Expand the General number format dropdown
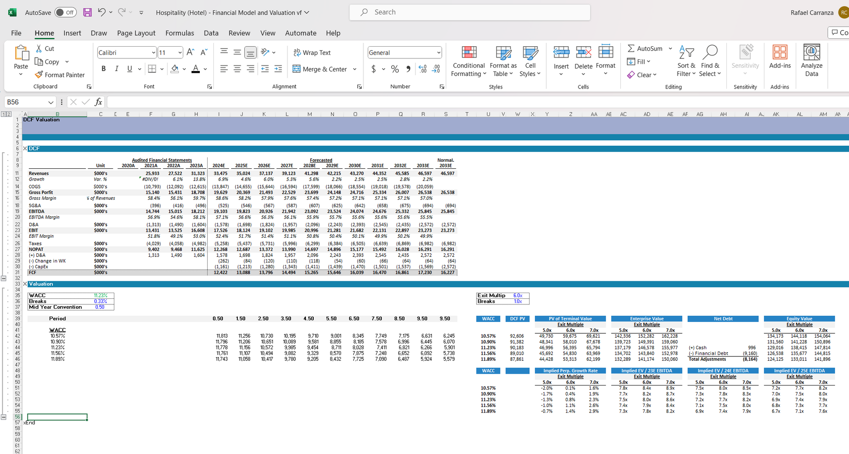 (438, 53)
